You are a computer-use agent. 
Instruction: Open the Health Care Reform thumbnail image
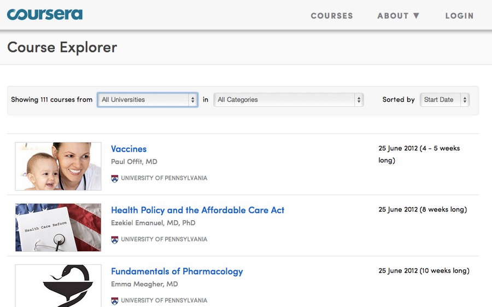[x=58, y=227]
